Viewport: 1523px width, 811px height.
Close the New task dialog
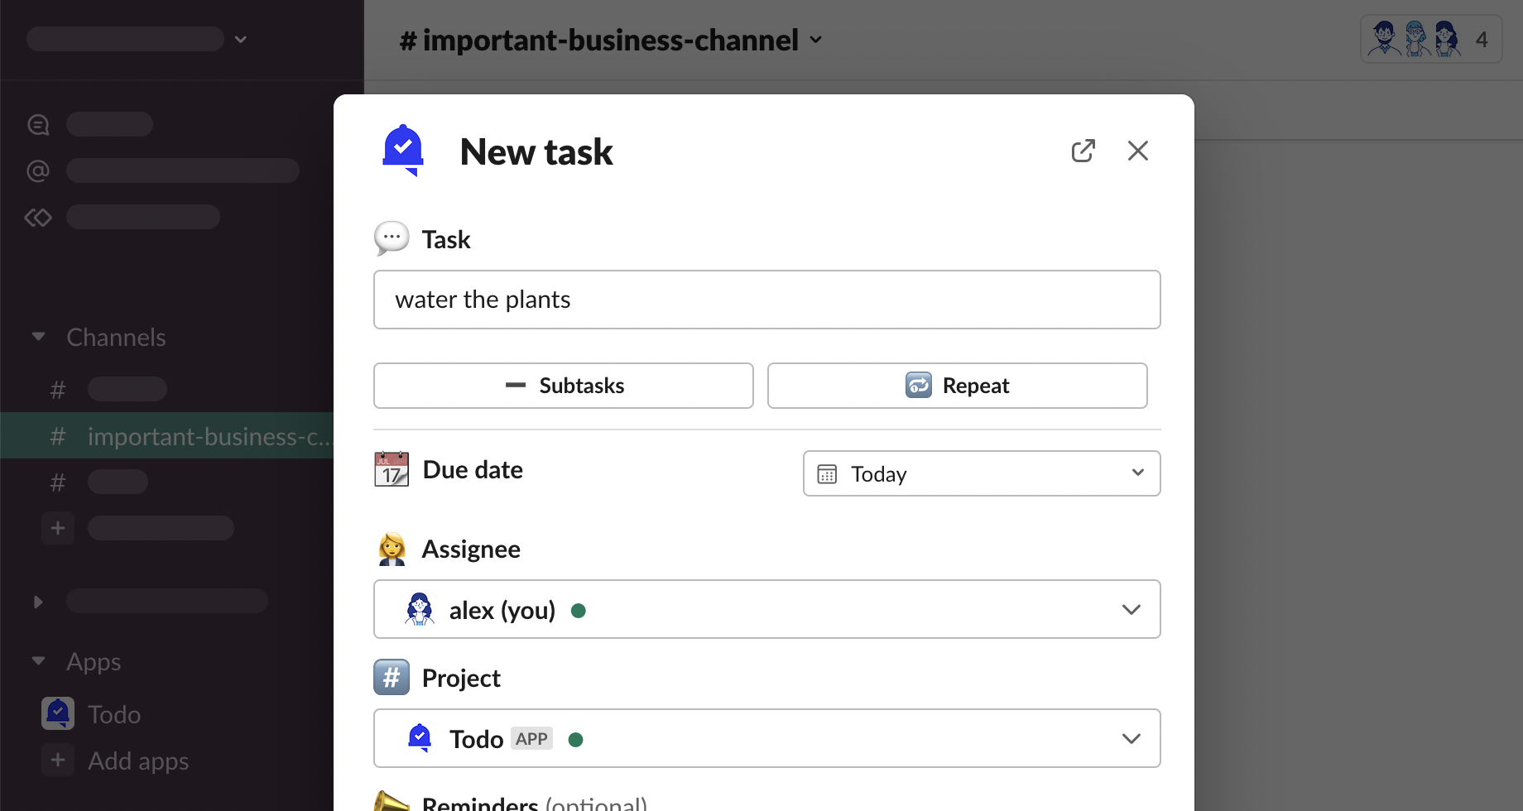coord(1137,151)
